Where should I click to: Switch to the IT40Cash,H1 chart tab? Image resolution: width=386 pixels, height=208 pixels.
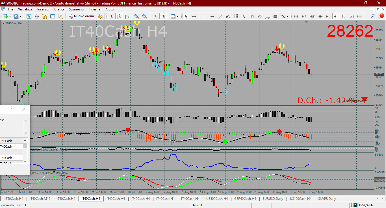pyautogui.click(x=165, y=199)
